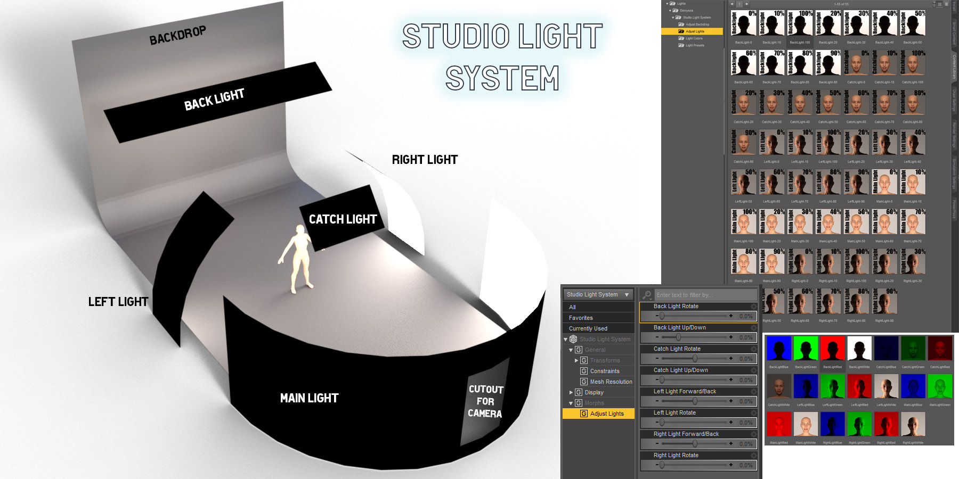Viewport: 959px width, 479px height.
Task: Select Adjust Lights under Morphs
Action: (x=598, y=414)
